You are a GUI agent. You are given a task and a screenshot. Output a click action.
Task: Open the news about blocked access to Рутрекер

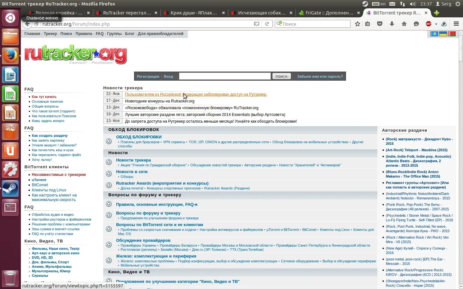click(196, 94)
